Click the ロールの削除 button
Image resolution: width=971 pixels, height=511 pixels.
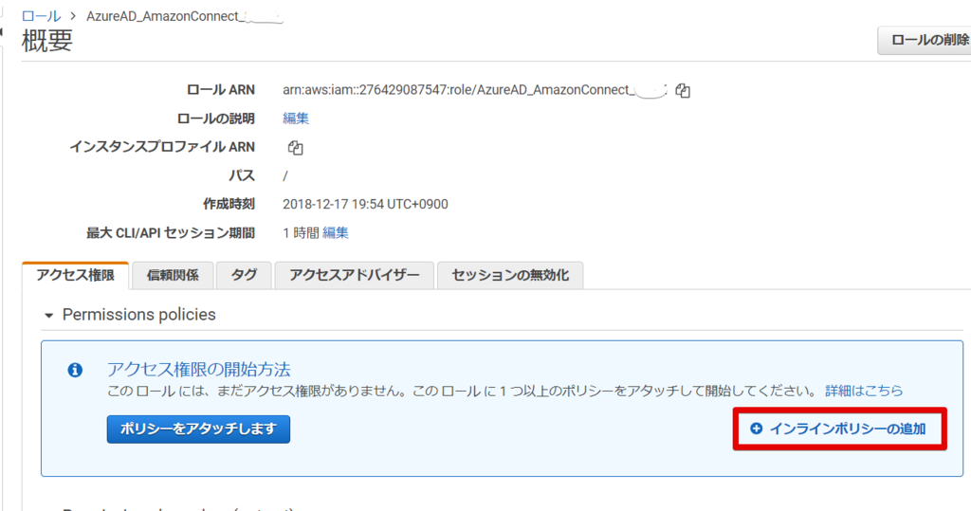tap(925, 40)
